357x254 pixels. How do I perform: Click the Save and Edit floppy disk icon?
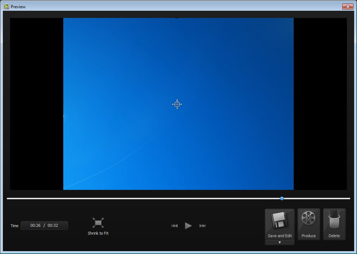[x=280, y=220]
